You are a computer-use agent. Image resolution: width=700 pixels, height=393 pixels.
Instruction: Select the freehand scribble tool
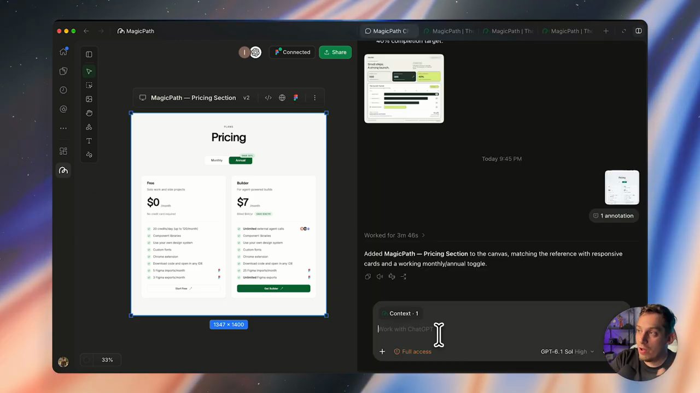89,155
